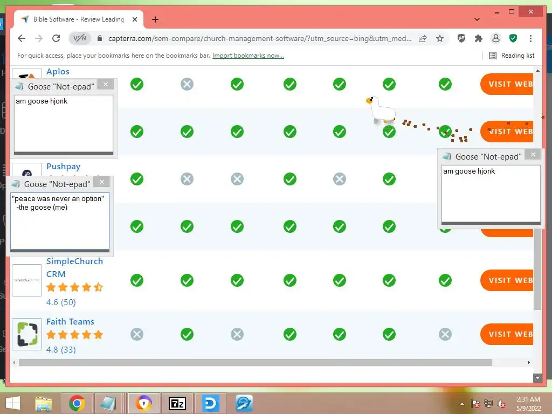Click Pushpay first green checkmark
Viewport: 552px width, 414px height.
point(137,179)
